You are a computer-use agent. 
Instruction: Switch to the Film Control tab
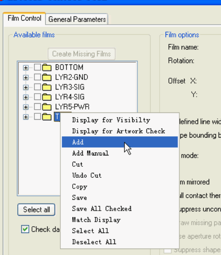click(24, 18)
